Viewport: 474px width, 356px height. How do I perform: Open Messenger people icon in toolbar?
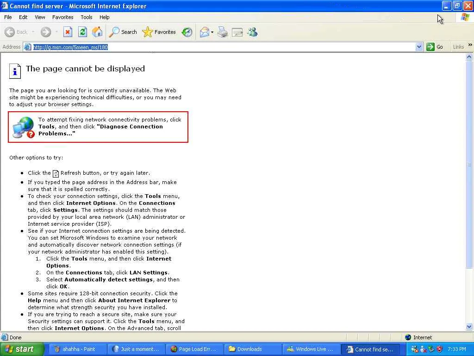[252, 32]
